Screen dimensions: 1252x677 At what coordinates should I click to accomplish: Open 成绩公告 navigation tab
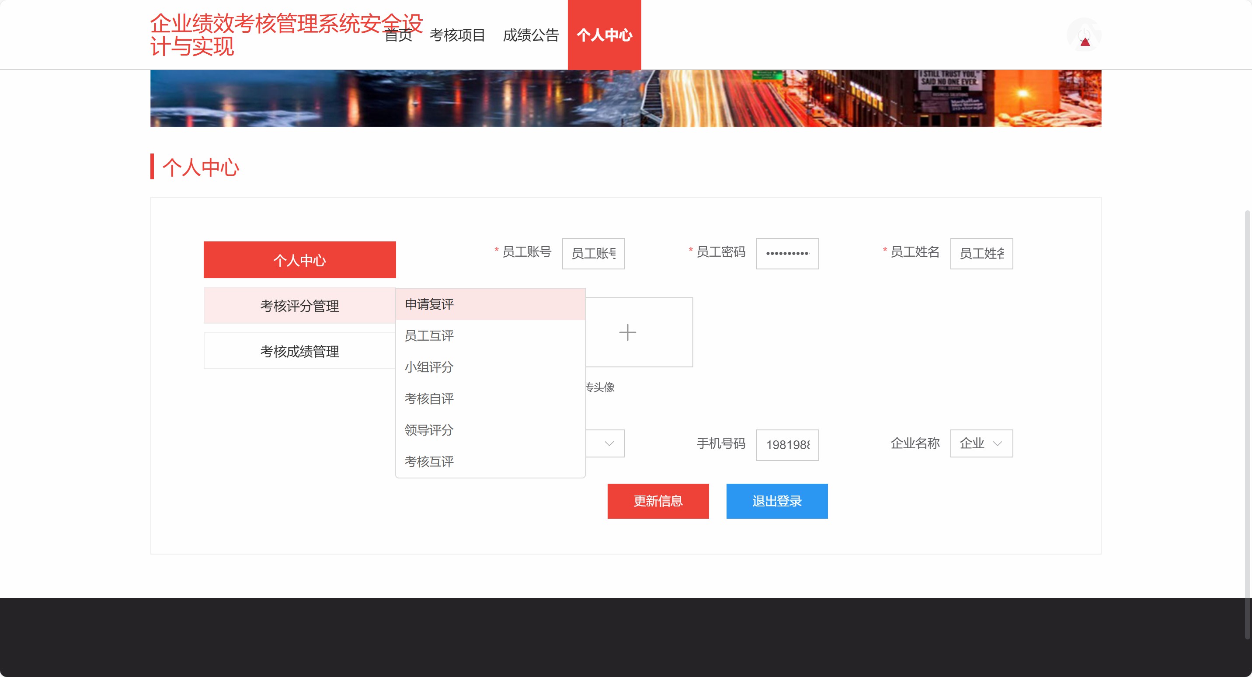point(531,35)
